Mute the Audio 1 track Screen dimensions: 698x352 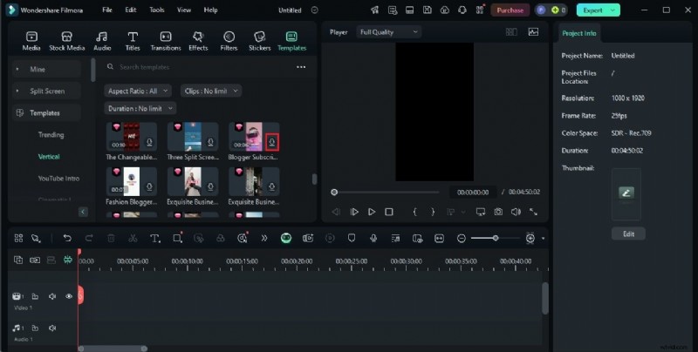[53, 328]
